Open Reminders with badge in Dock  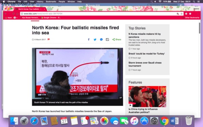click(x=84, y=121)
